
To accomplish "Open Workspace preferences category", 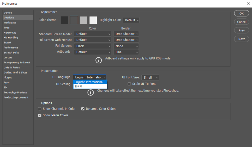I will point(18,23).
